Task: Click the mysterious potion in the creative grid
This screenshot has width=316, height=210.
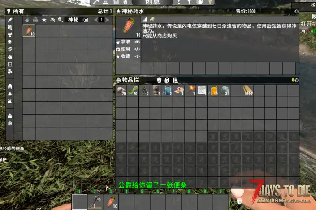Action: 29,30
